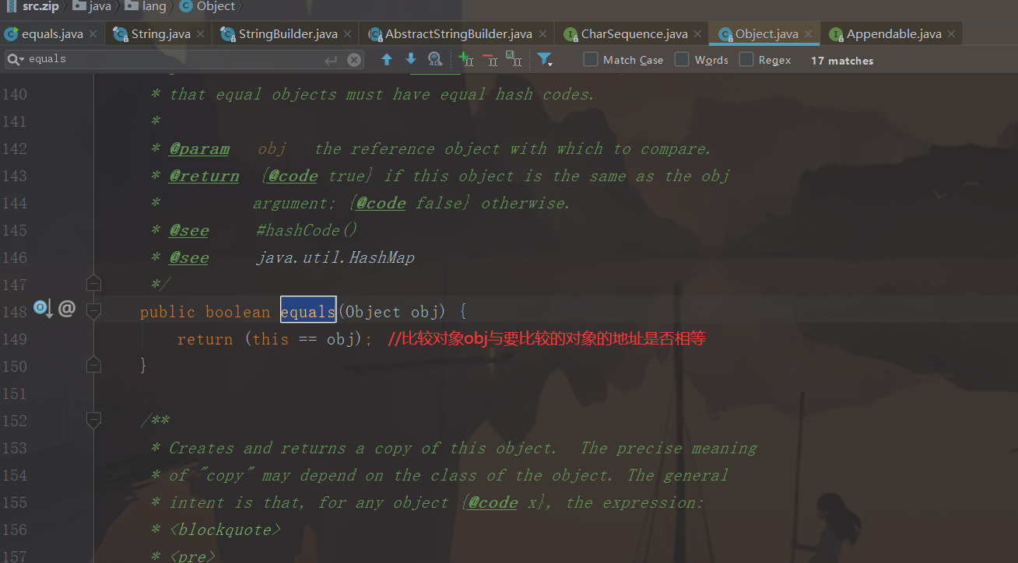Click the highlighted equals method name
This screenshot has width=1018, height=563.
pyautogui.click(x=308, y=311)
